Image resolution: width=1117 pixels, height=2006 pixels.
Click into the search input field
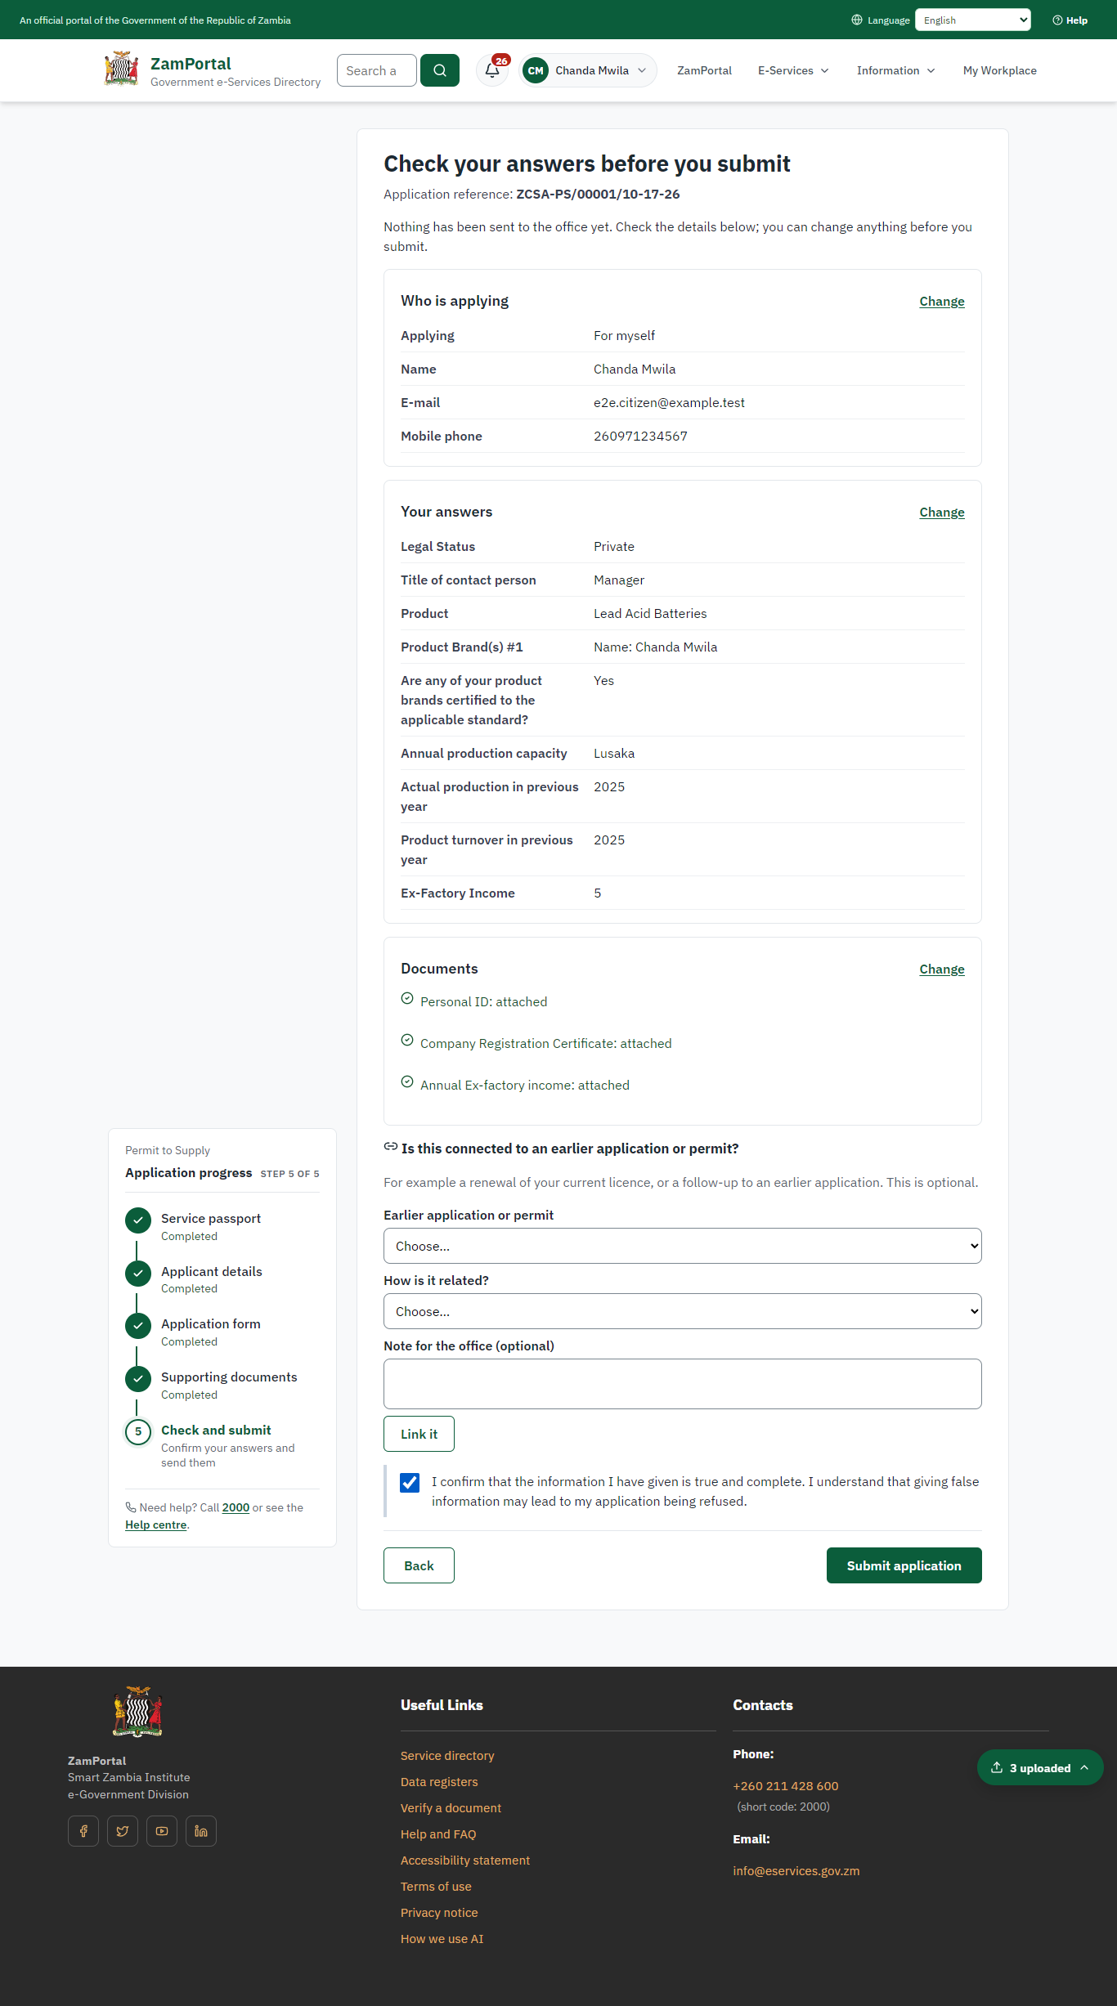(x=377, y=70)
